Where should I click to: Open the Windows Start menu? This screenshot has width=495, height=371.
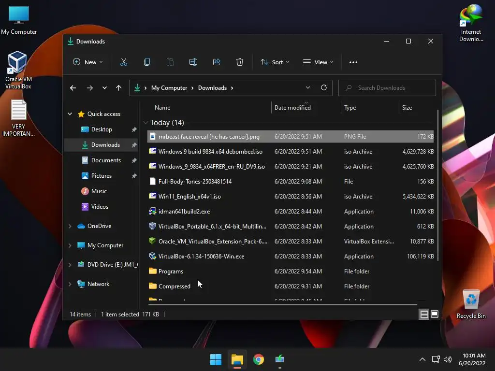216,359
